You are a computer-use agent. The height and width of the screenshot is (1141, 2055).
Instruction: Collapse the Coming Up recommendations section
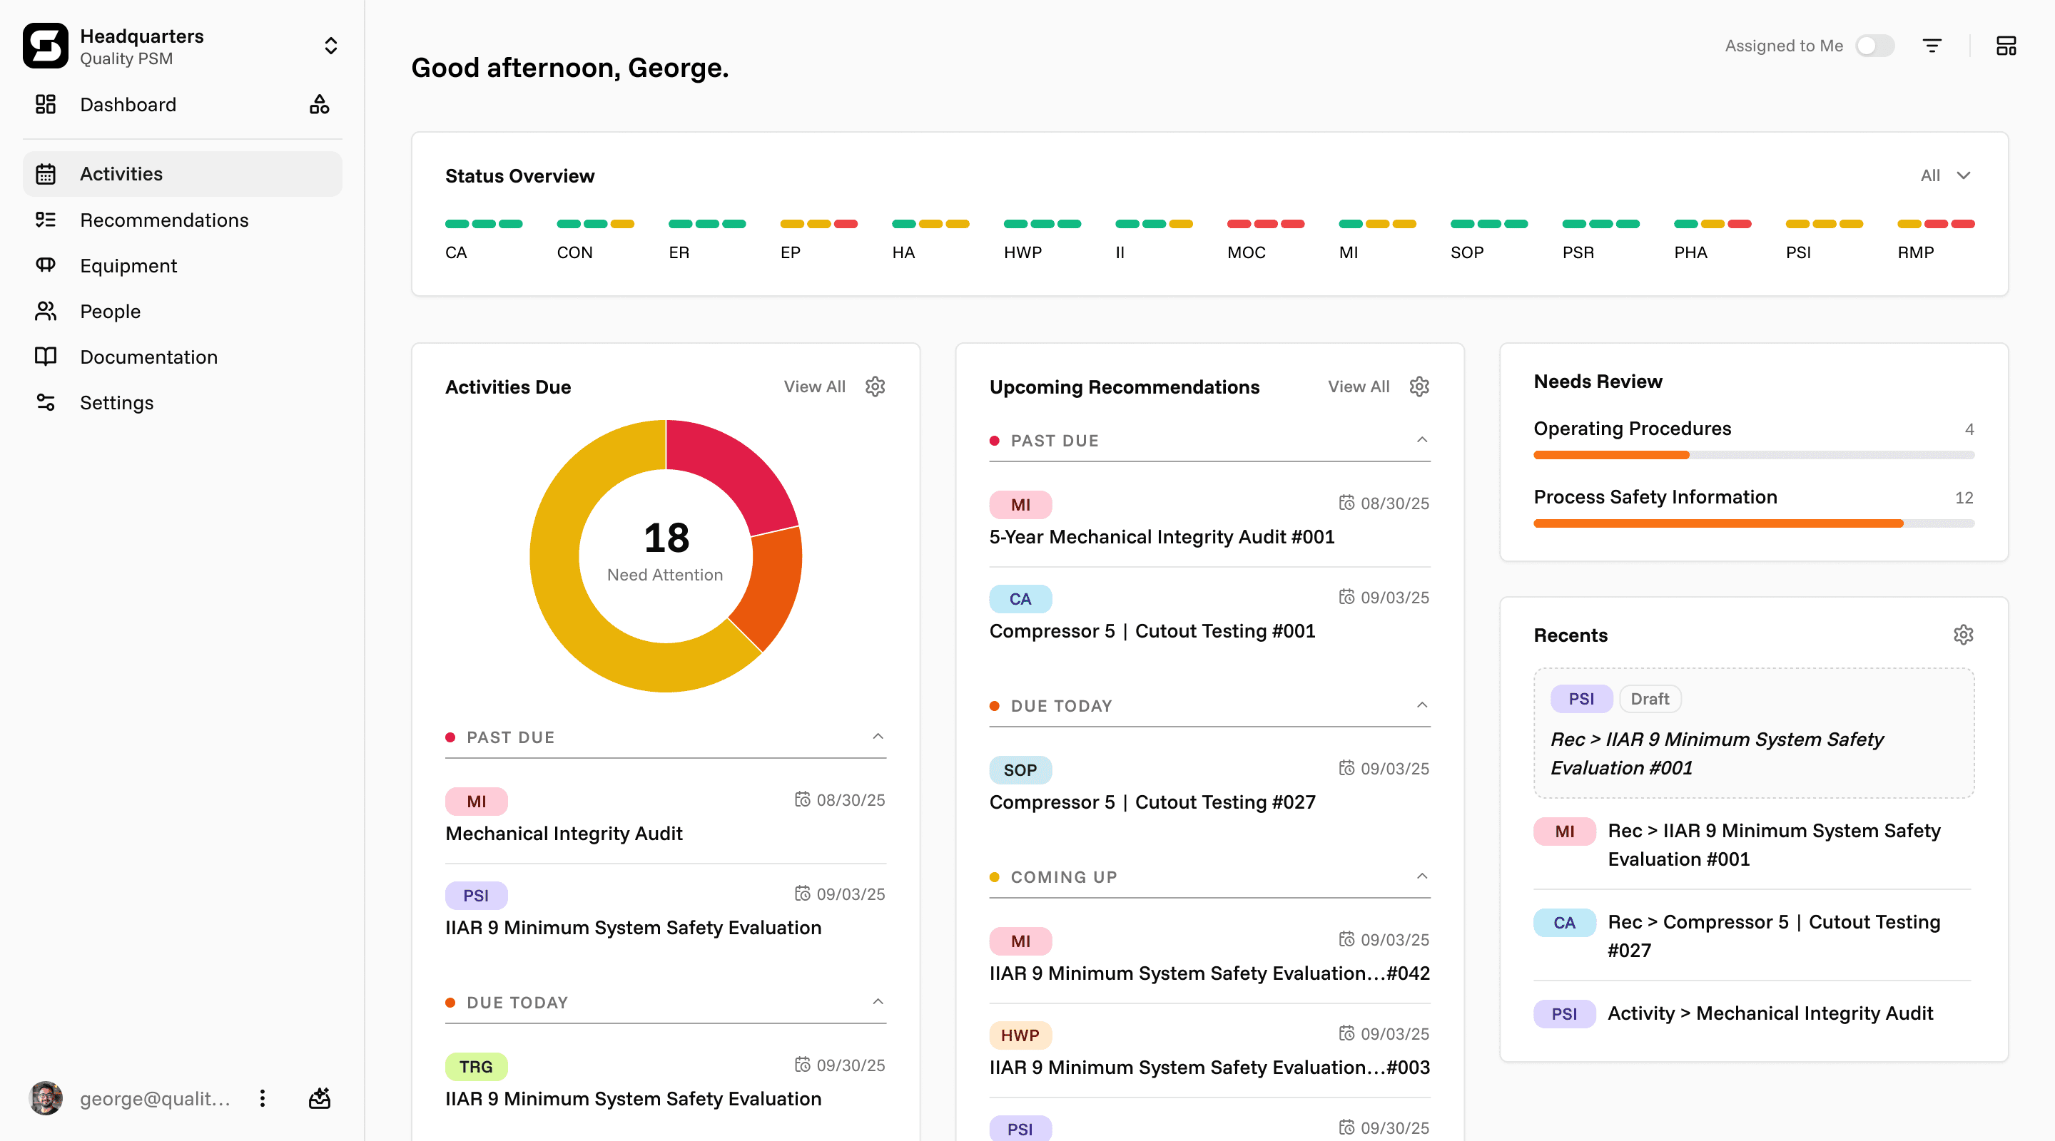click(x=1421, y=876)
